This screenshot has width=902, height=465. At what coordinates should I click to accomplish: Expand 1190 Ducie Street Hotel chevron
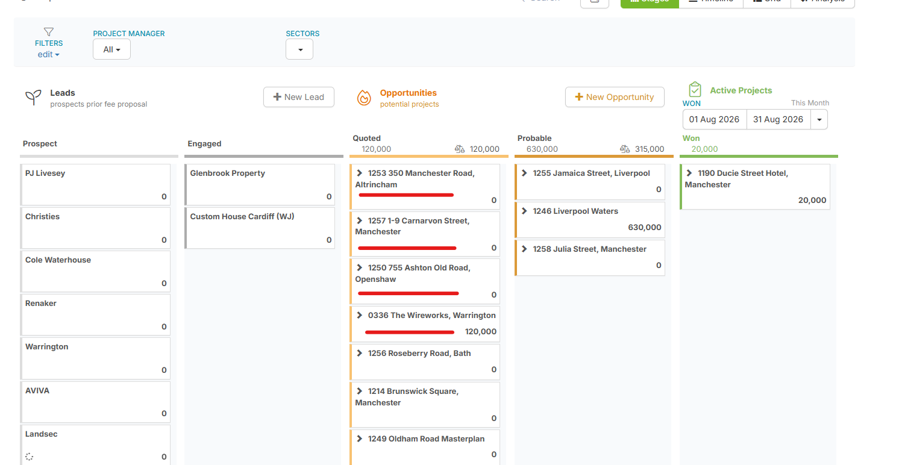(689, 173)
